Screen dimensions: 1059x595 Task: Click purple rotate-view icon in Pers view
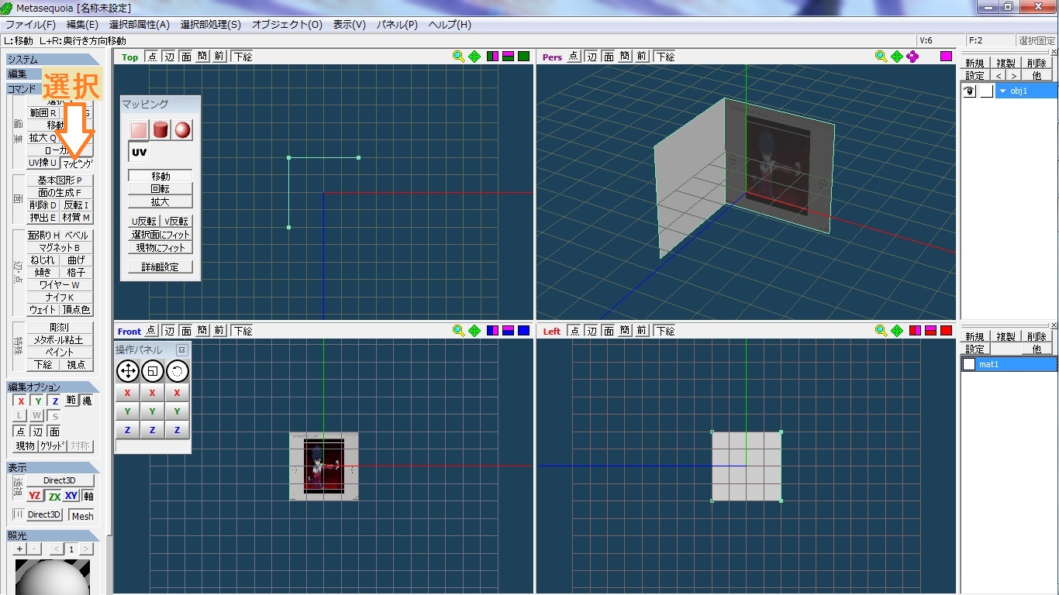tap(912, 57)
